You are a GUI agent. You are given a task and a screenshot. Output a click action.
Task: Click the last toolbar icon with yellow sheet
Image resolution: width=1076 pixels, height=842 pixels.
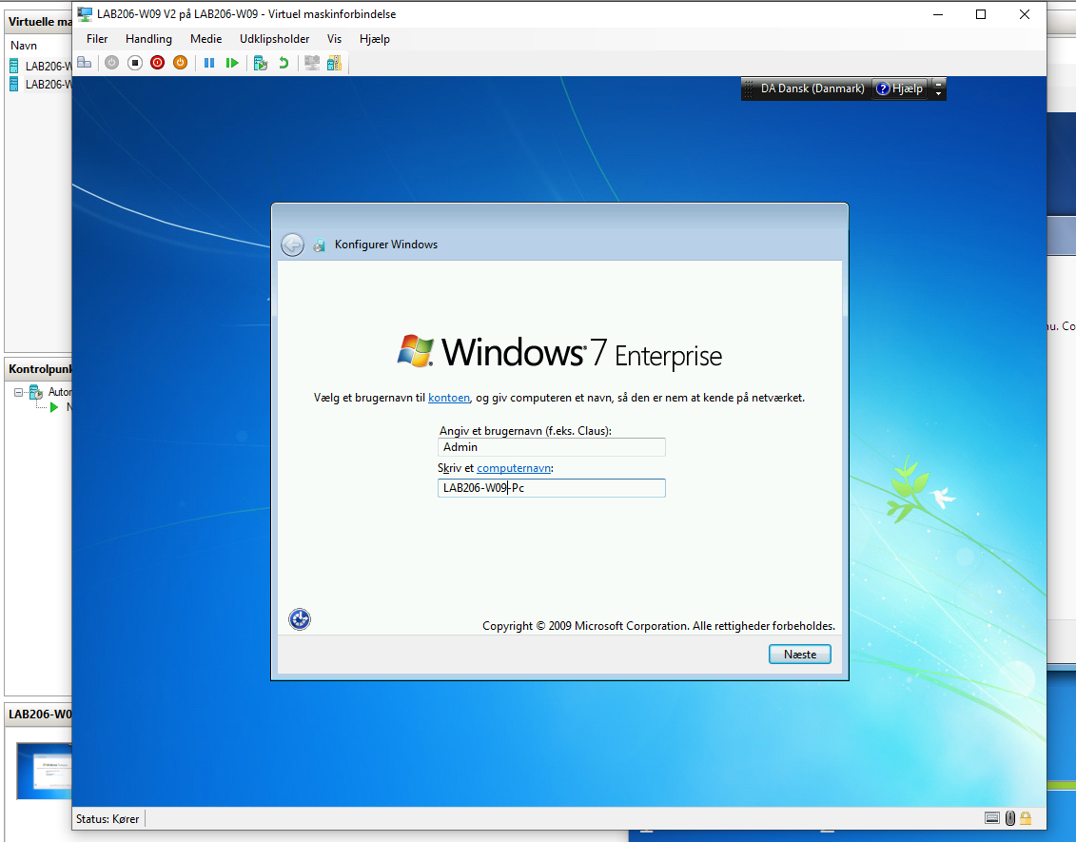[x=334, y=63]
